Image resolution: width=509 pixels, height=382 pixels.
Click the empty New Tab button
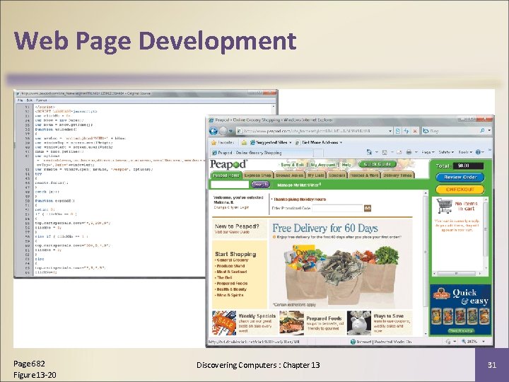pos(319,153)
